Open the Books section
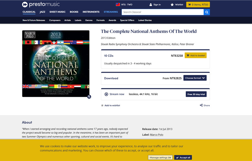Viewport: 252px width, 161px height. 74,12
